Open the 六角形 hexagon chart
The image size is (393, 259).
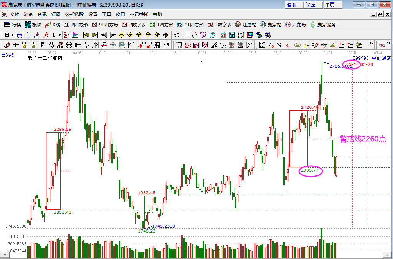[296, 25]
